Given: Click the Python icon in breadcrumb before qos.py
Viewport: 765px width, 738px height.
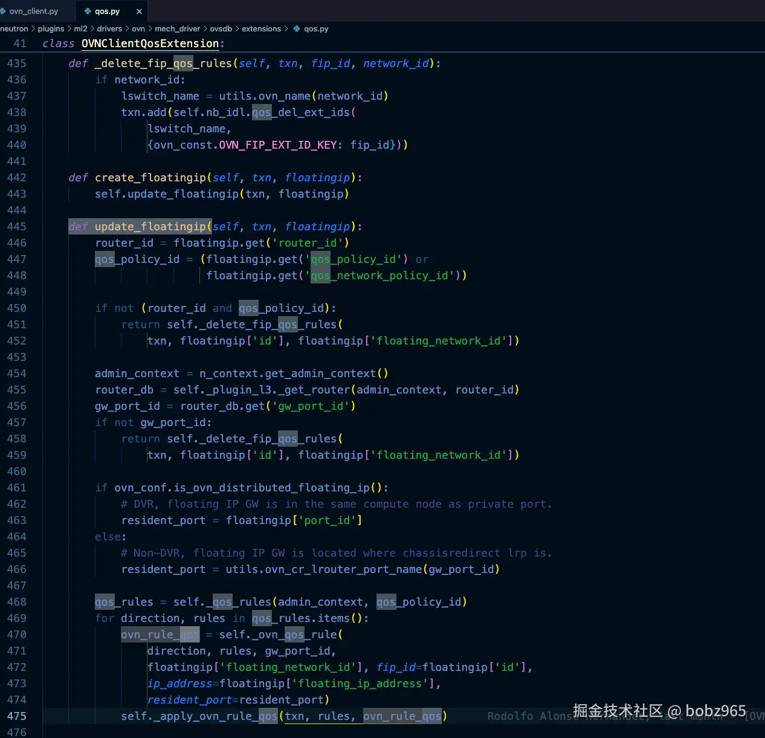Looking at the screenshot, I should point(297,29).
